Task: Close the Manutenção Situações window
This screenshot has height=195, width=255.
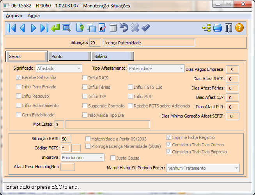Action: tap(243, 4)
